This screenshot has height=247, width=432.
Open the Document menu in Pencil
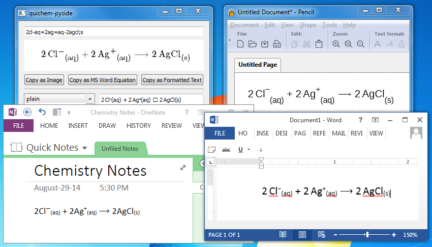[x=244, y=25]
